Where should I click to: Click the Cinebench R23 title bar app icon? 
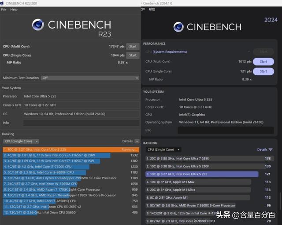2,3
